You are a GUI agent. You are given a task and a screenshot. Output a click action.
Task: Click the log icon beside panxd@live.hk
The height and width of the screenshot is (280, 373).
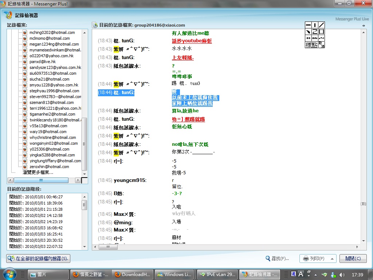tap(25, 62)
